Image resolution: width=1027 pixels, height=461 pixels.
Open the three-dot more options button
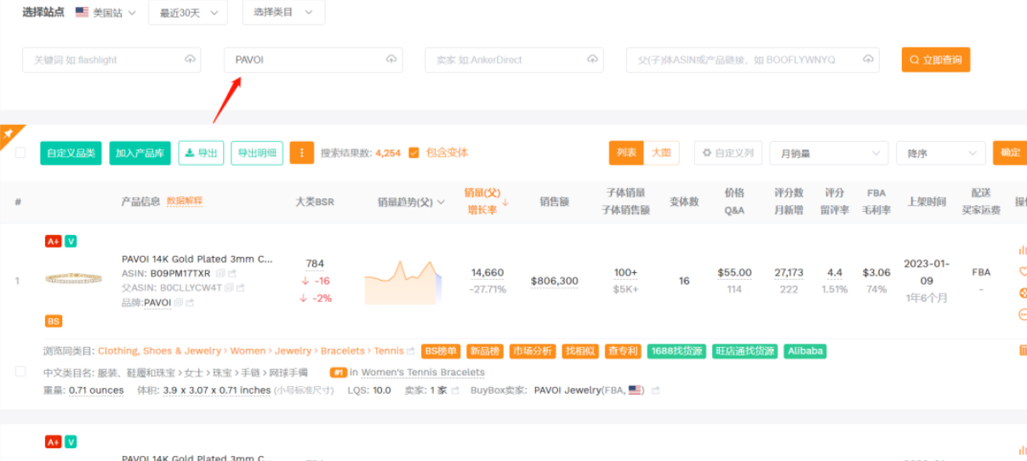(302, 153)
